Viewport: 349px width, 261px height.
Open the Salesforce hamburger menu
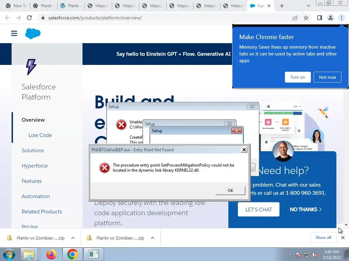pyautogui.click(x=14, y=33)
